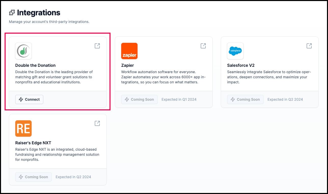Open Raiser's Edge NXT external link icon

(x=97, y=123)
